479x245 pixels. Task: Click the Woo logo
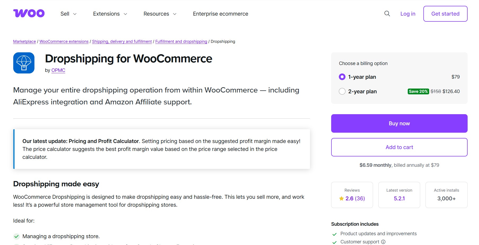coord(29,13)
